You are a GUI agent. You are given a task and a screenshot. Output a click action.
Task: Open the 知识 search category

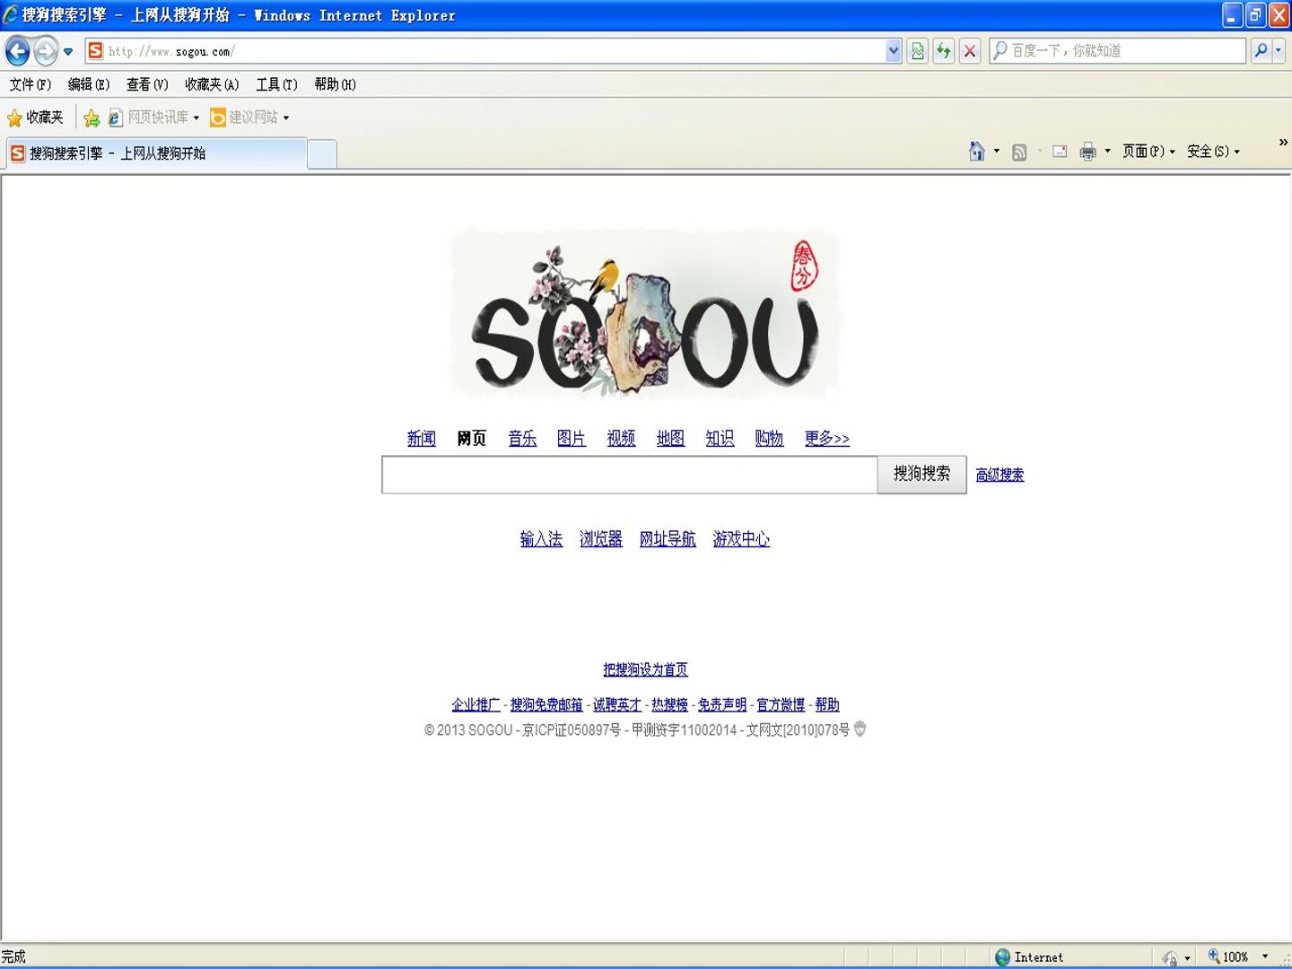(x=720, y=439)
